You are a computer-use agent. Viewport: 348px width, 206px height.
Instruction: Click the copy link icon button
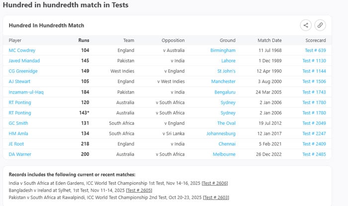click(320, 25)
